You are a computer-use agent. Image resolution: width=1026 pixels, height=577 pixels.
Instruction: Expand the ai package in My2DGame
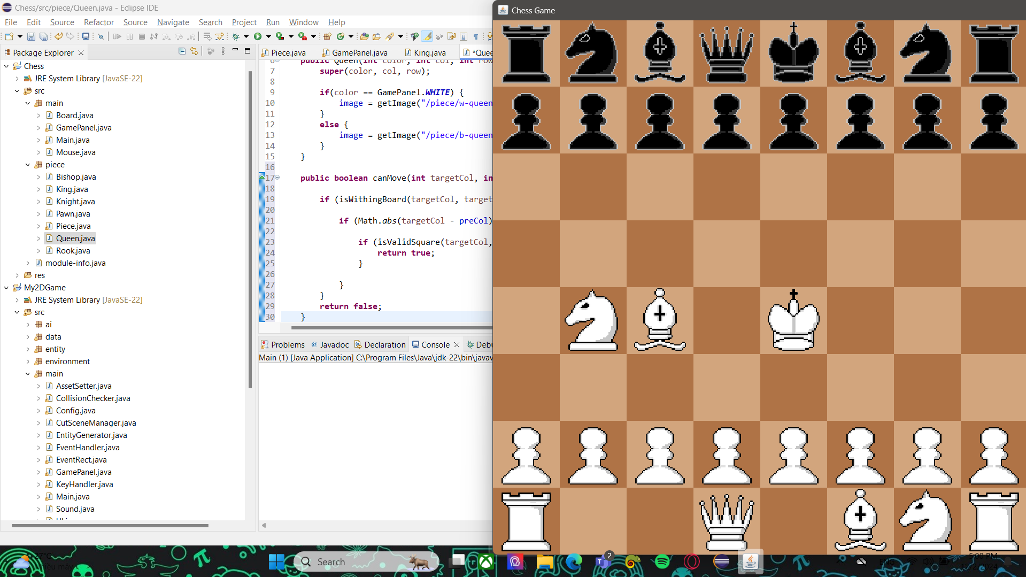pyautogui.click(x=28, y=325)
